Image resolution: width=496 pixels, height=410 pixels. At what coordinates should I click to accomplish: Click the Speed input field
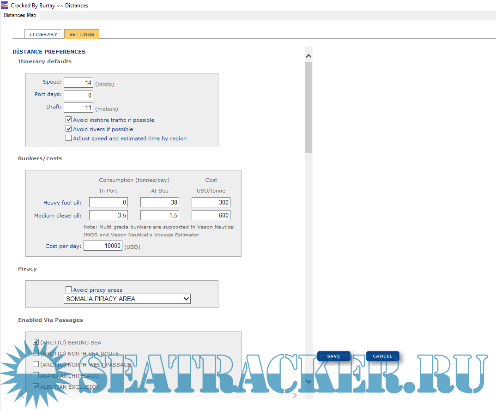tap(79, 83)
